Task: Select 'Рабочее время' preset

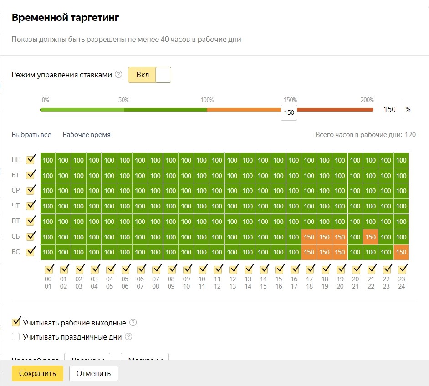Action: click(87, 135)
